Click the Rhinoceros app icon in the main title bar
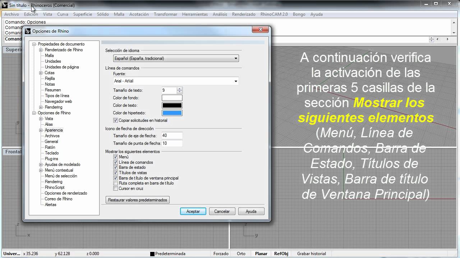This screenshot has width=460, height=258. coord(5,5)
